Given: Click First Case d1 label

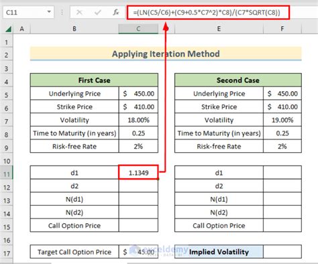Looking at the screenshot, I should 74,173.
